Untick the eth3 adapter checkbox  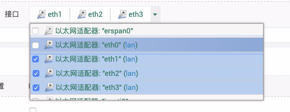point(36,88)
